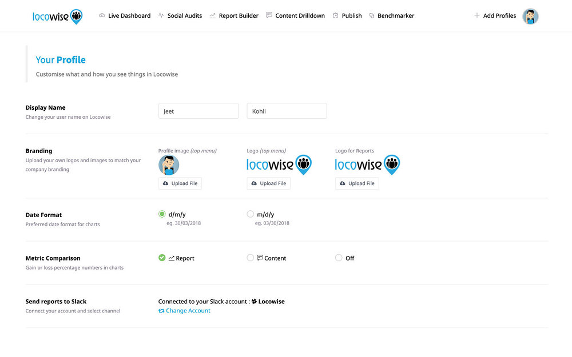Upload a file for the profile image
This screenshot has height=357, width=572.
pyautogui.click(x=180, y=183)
